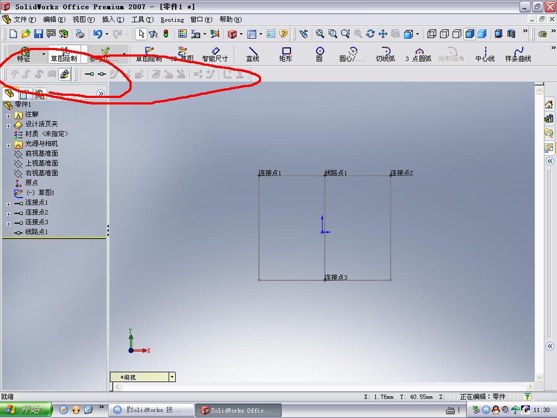Open the color grid Edit Color icon

point(182,34)
